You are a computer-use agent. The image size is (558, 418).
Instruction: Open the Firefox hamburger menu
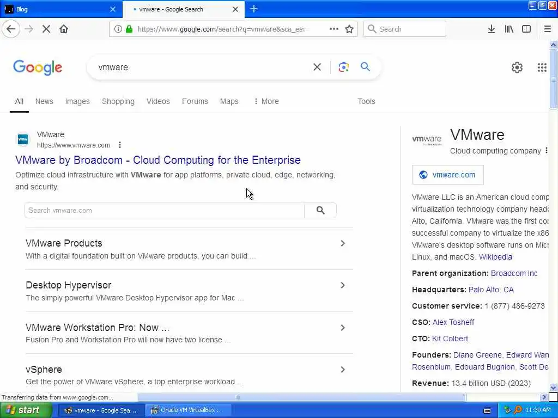pos(547,29)
